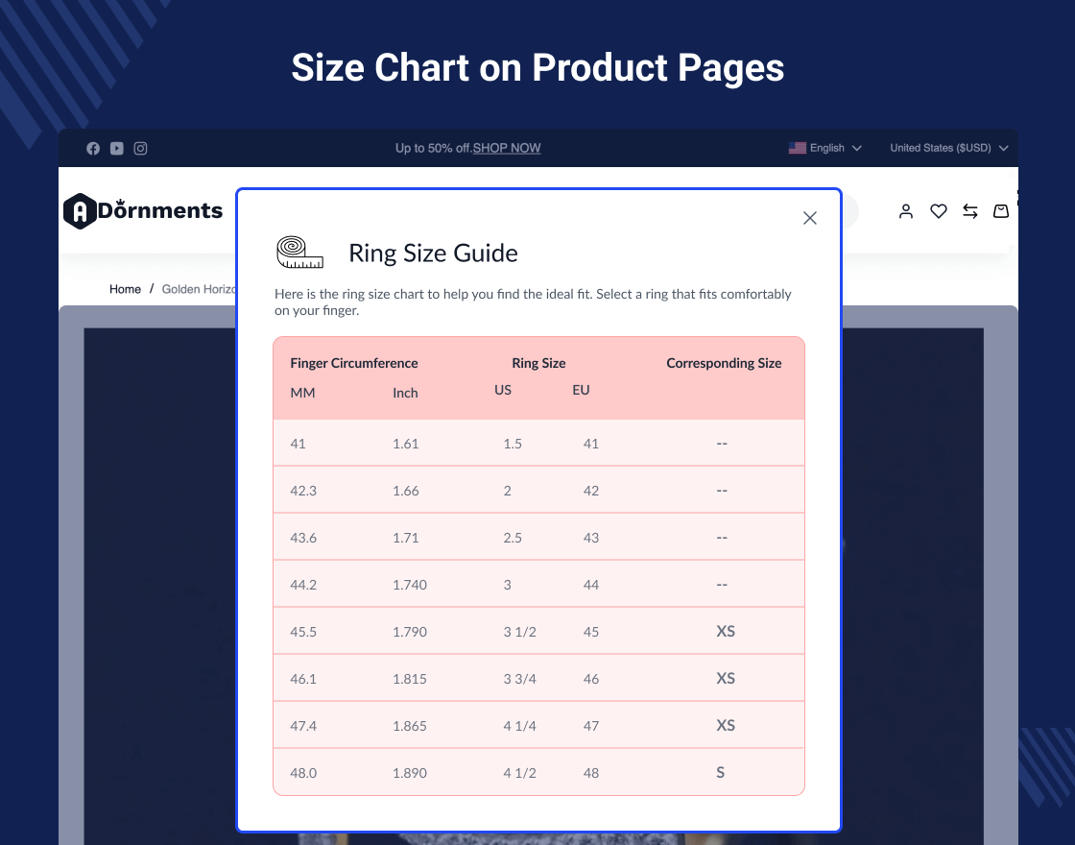This screenshot has width=1075, height=845.
Task: Open the wishlist heart icon
Action: (938, 211)
